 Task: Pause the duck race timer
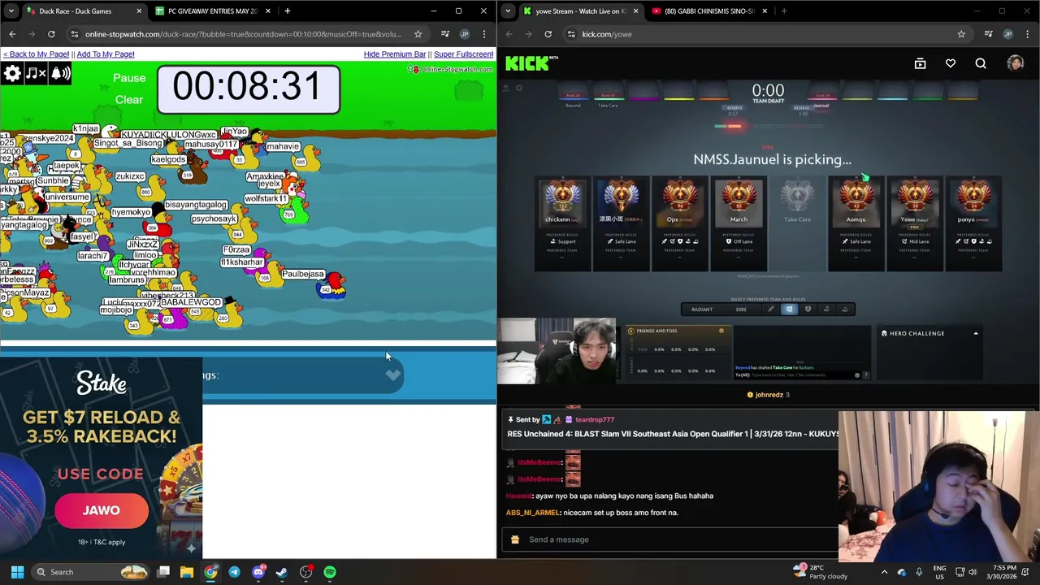pos(129,78)
